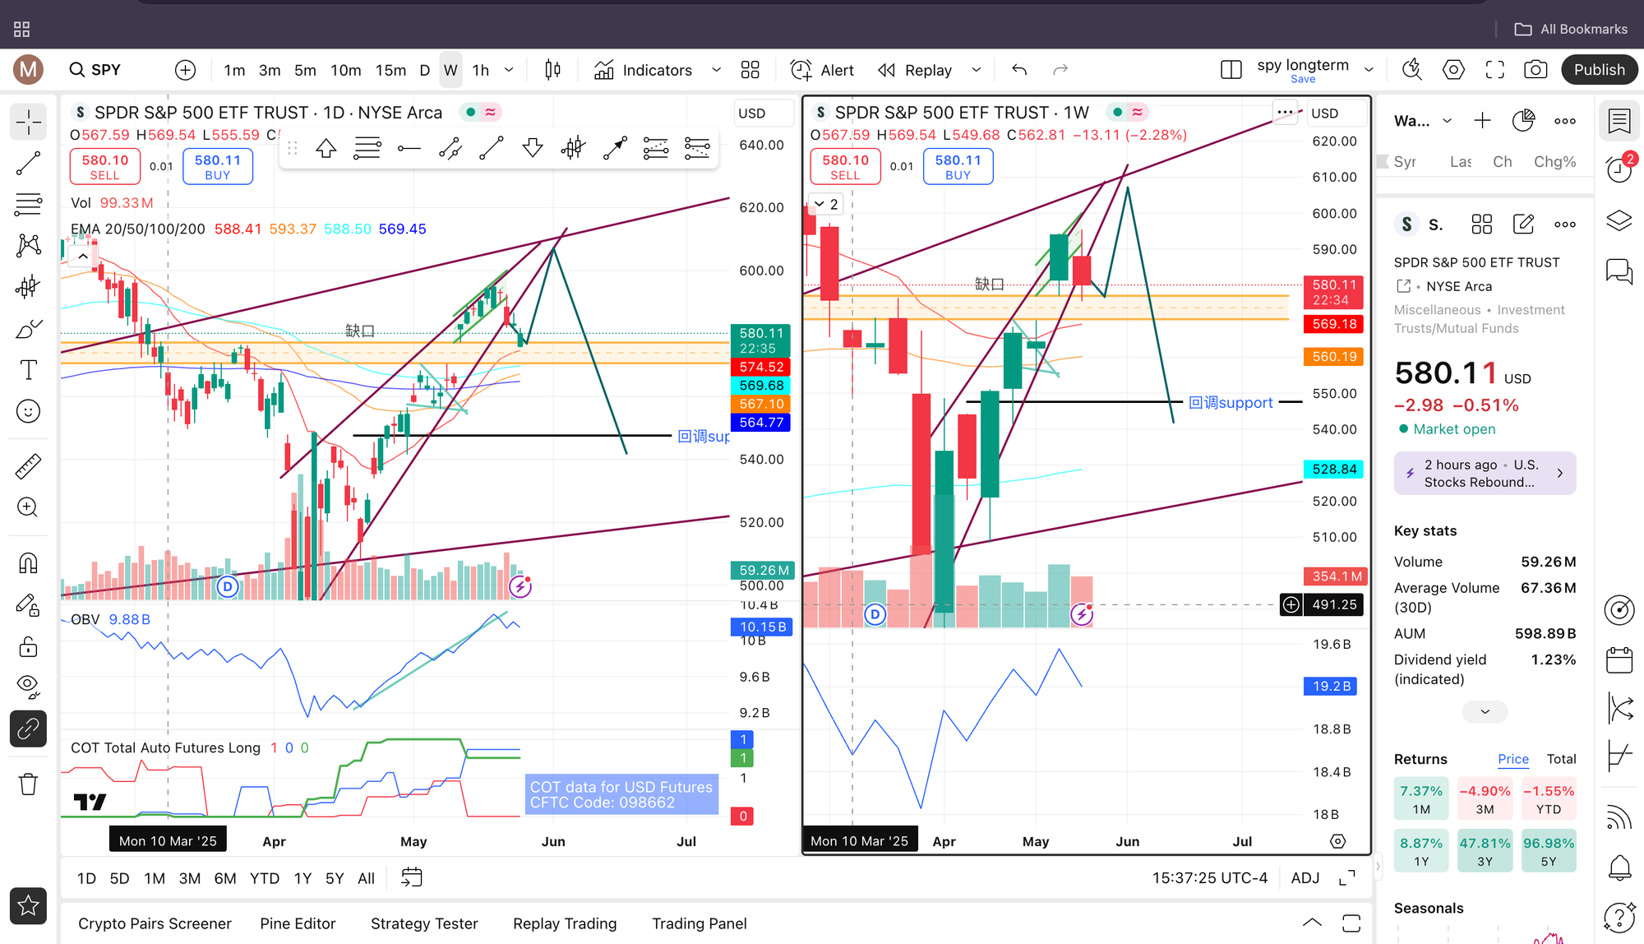Toggle ADJ adjusted data setting
This screenshot has width=1644, height=944.
click(x=1305, y=878)
